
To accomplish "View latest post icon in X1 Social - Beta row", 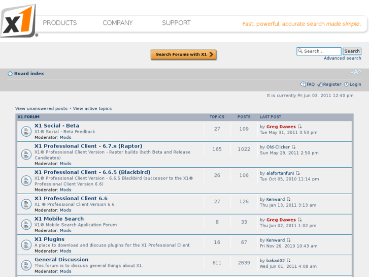I will 300,127.
